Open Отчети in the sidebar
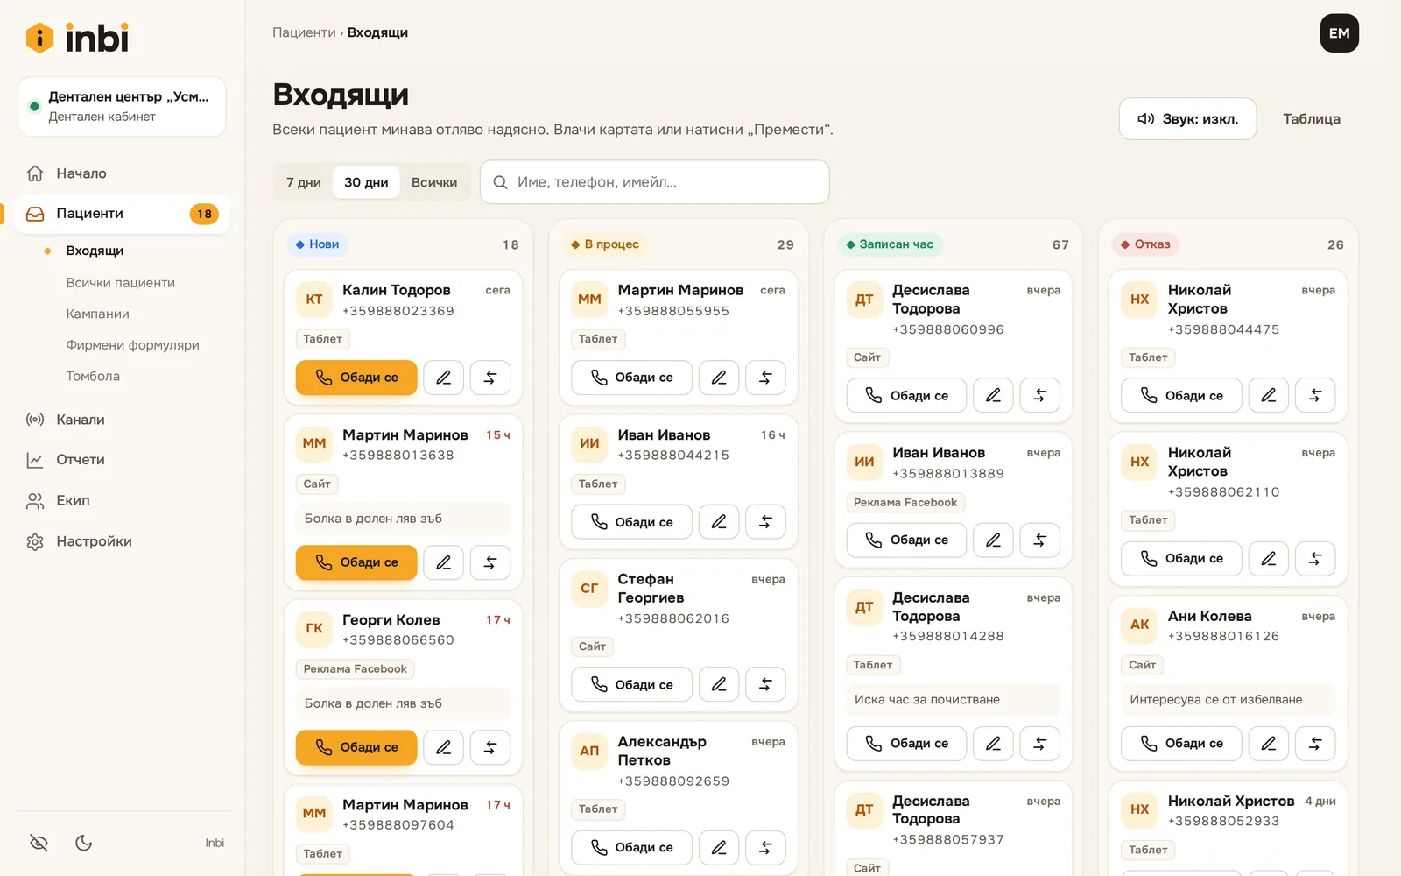 [x=122, y=460]
